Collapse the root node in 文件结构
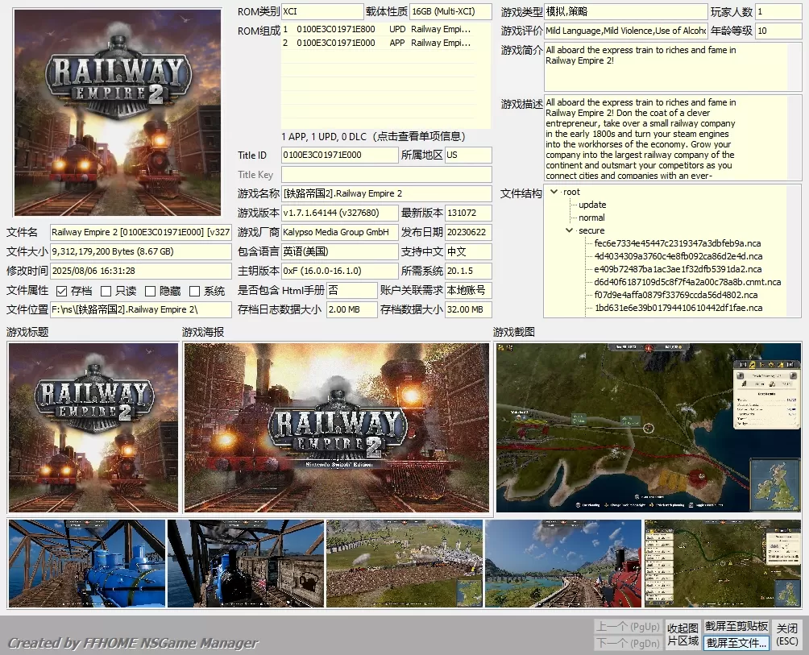 (554, 192)
